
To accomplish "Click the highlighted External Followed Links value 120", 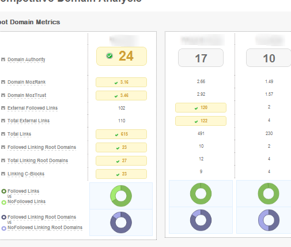I will (x=201, y=108).
